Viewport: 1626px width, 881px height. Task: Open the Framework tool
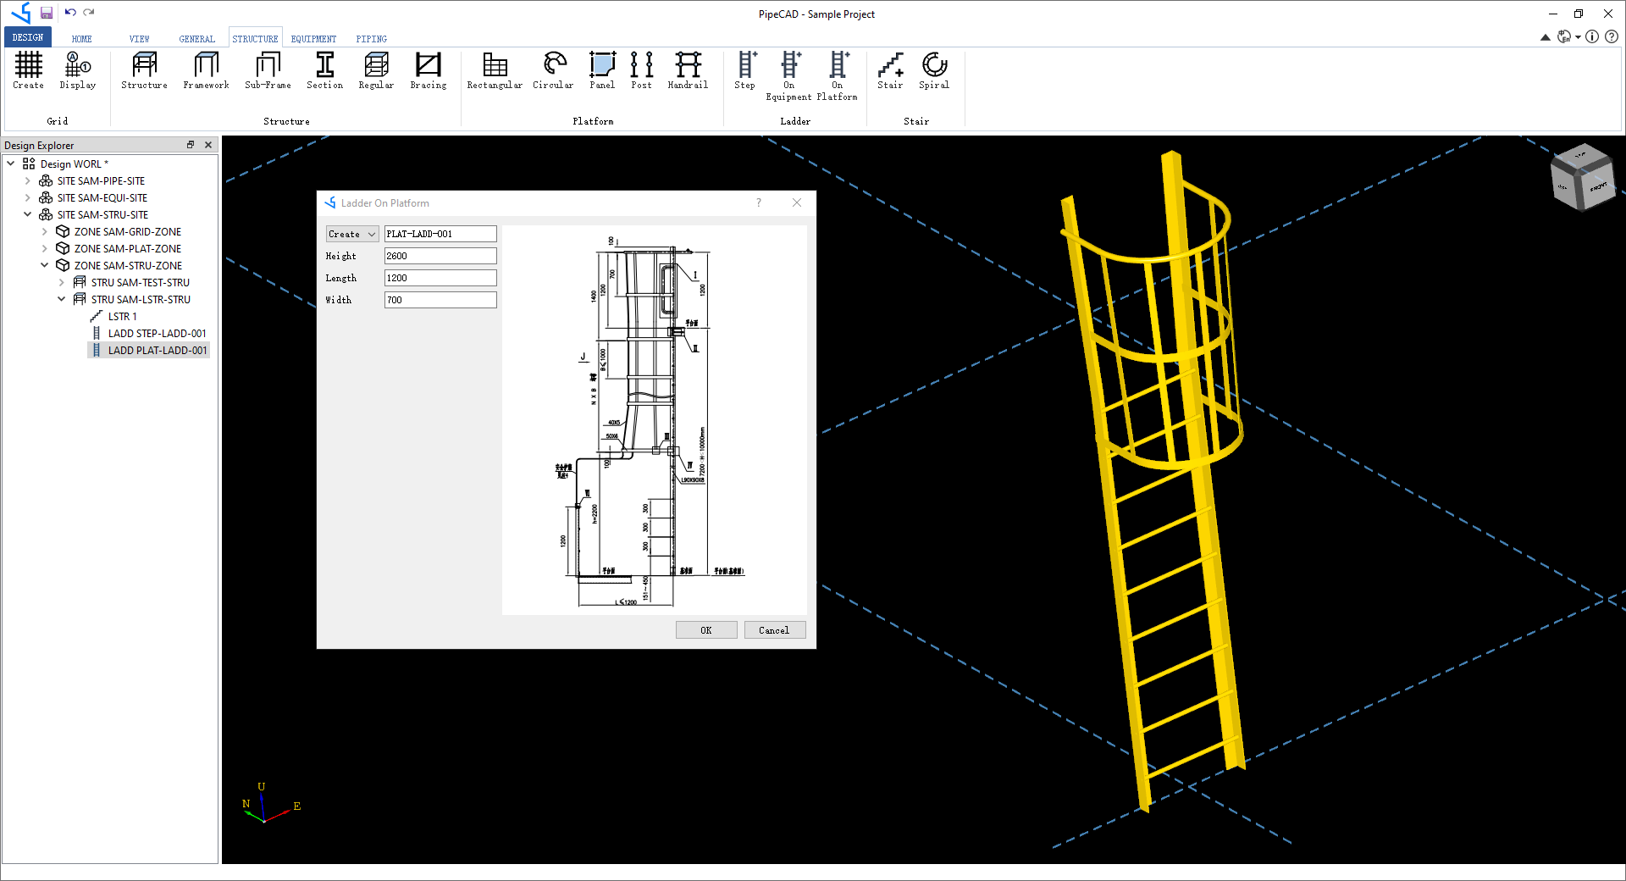205,72
